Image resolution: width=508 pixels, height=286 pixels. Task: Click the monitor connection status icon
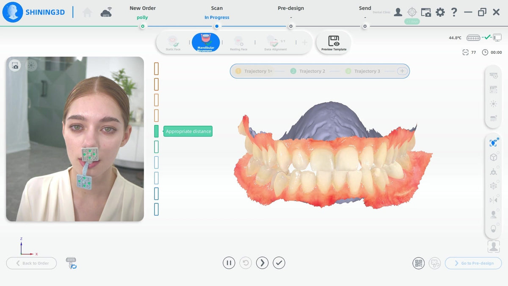point(497,38)
